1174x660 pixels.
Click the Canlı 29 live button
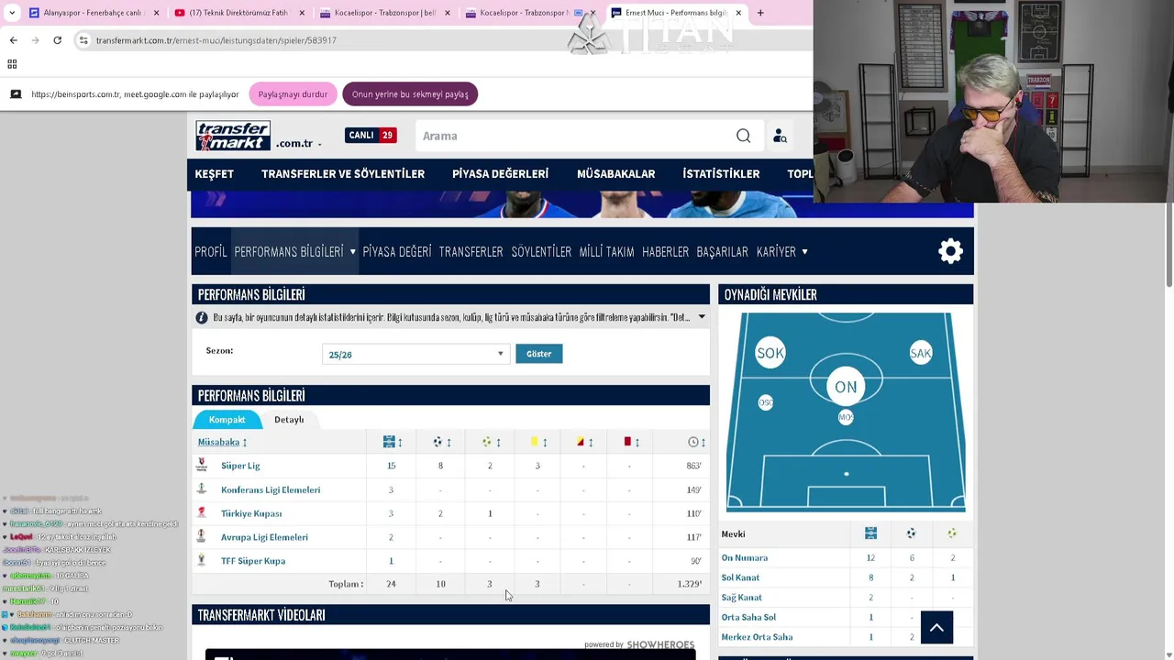pyautogui.click(x=371, y=135)
